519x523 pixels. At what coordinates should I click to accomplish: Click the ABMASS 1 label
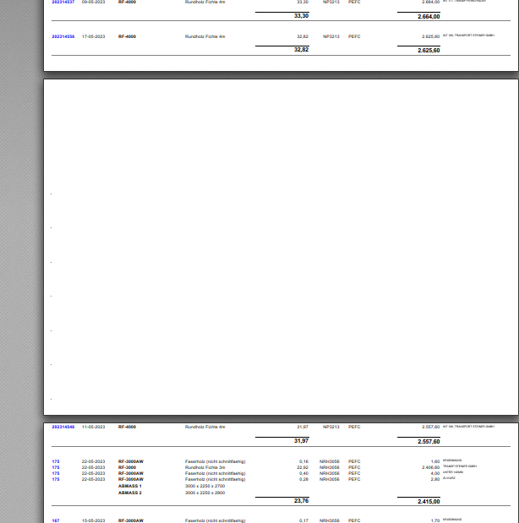pos(130,487)
